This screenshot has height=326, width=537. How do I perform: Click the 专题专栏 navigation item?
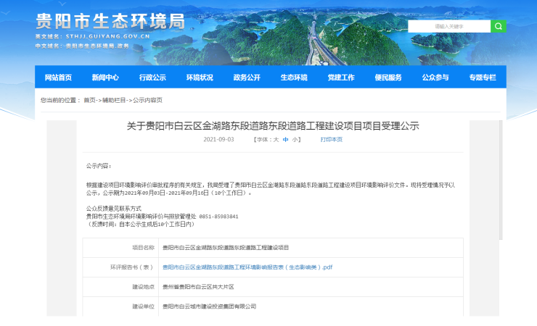(x=483, y=78)
